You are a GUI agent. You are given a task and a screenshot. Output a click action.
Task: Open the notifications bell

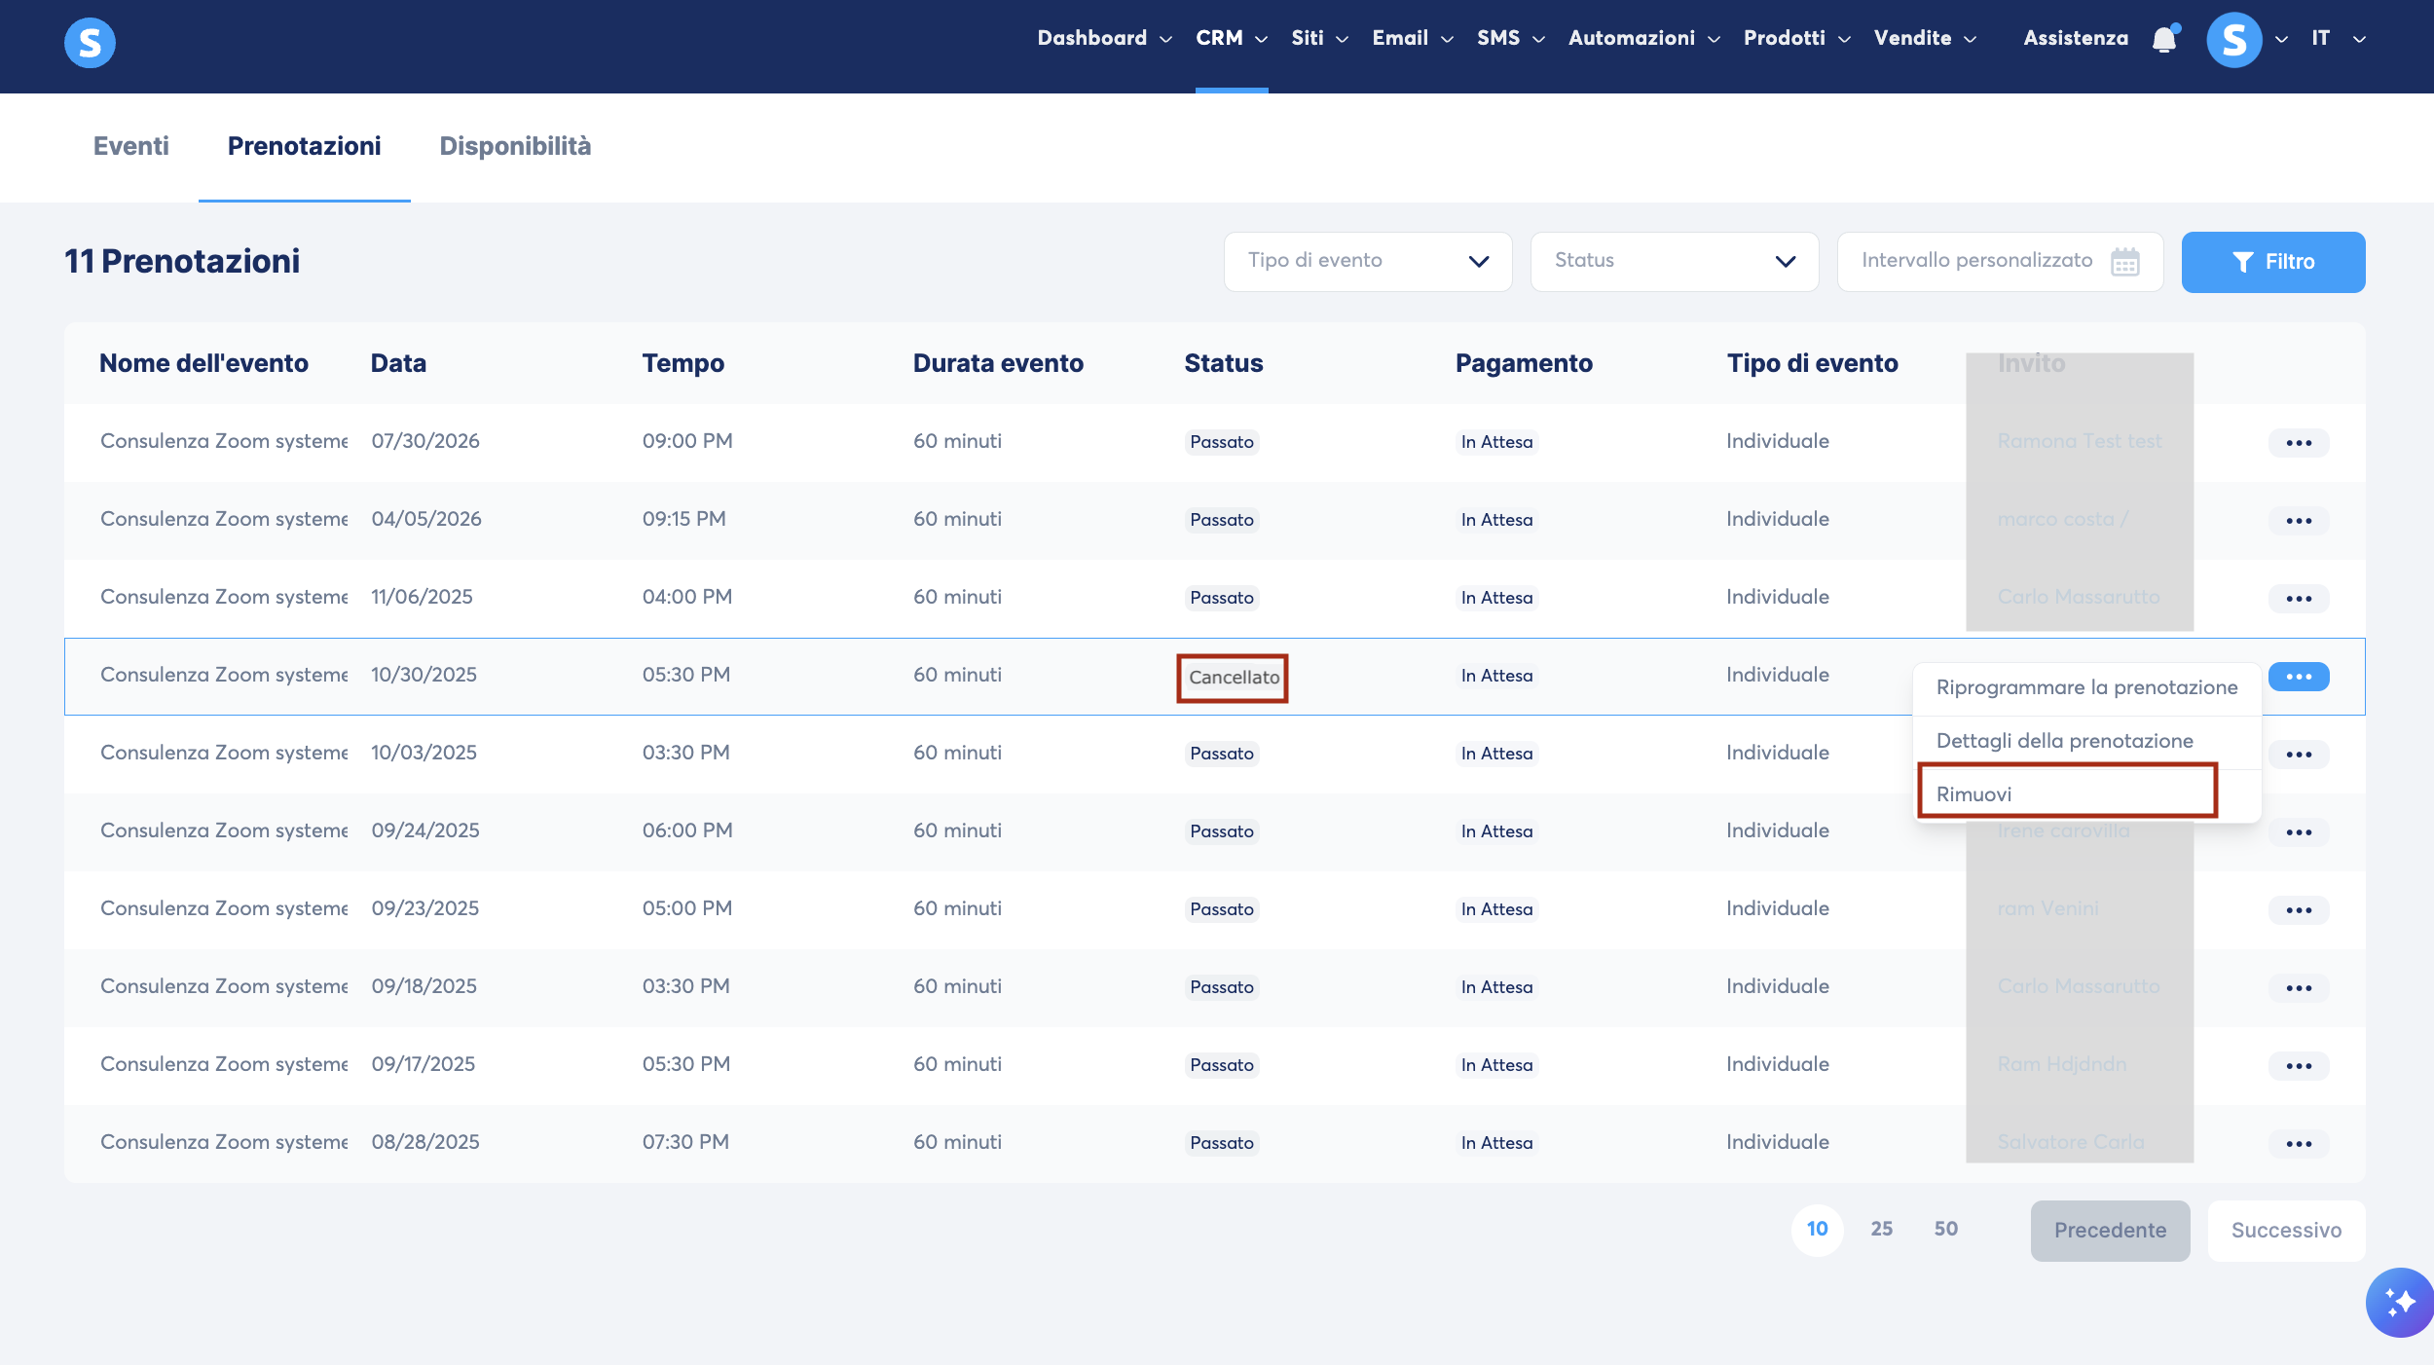coord(2164,39)
